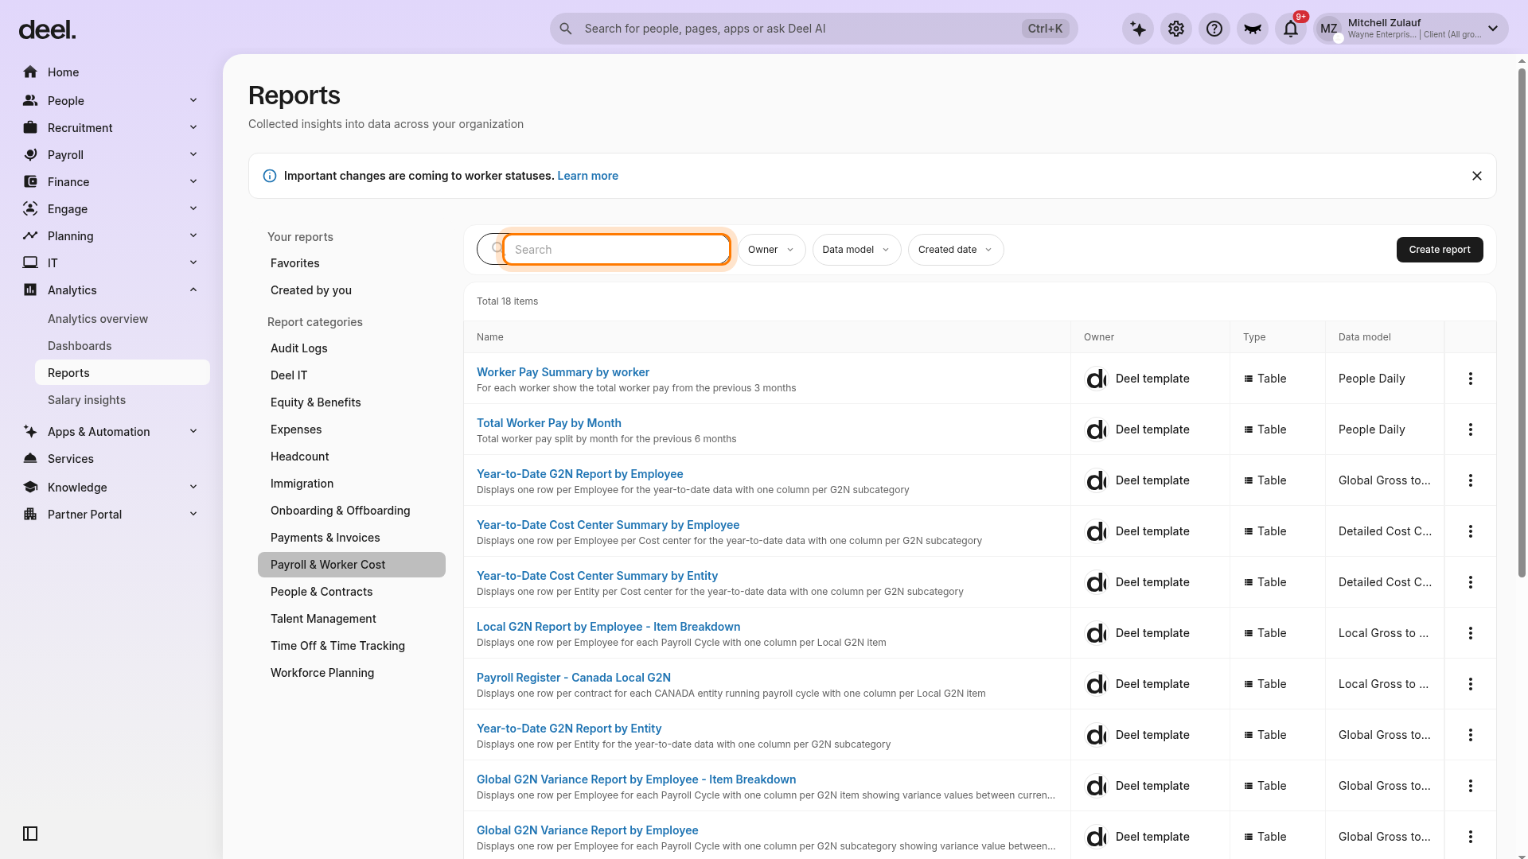The image size is (1528, 859).
Task: Dismiss the worker statuses banner
Action: point(1477,176)
